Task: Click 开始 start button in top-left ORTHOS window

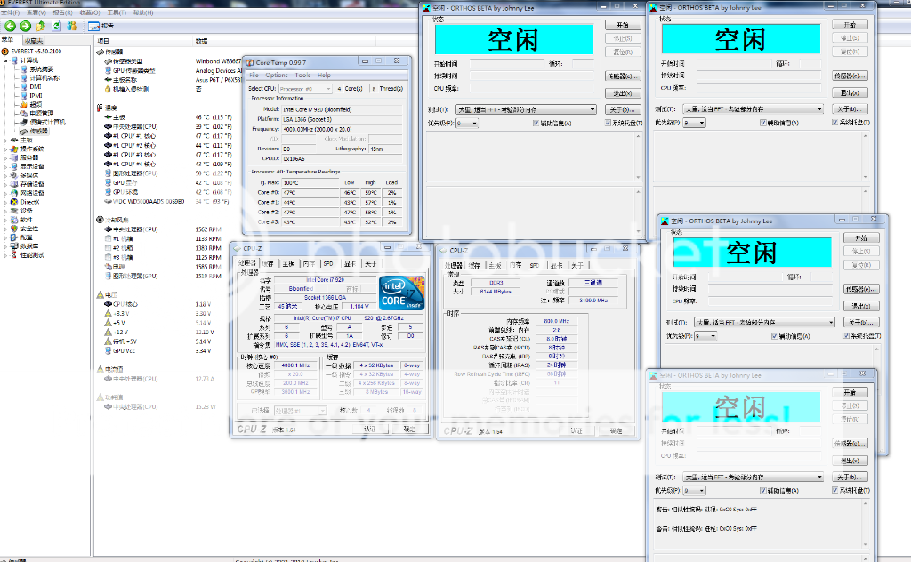Action: point(622,25)
